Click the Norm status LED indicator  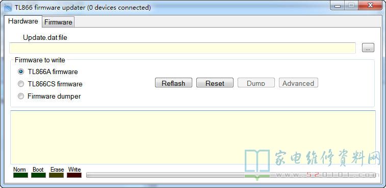(x=21, y=175)
